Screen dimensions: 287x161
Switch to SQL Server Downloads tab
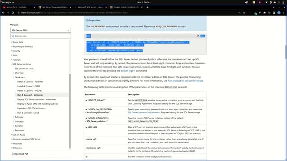55,7
